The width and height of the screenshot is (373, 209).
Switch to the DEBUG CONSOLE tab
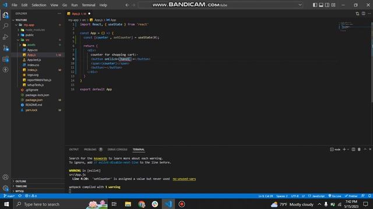tap(117, 150)
